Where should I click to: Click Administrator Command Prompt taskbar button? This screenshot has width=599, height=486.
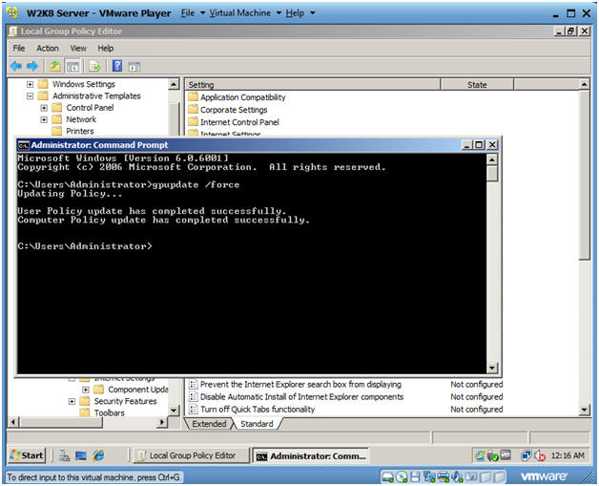tap(310, 455)
